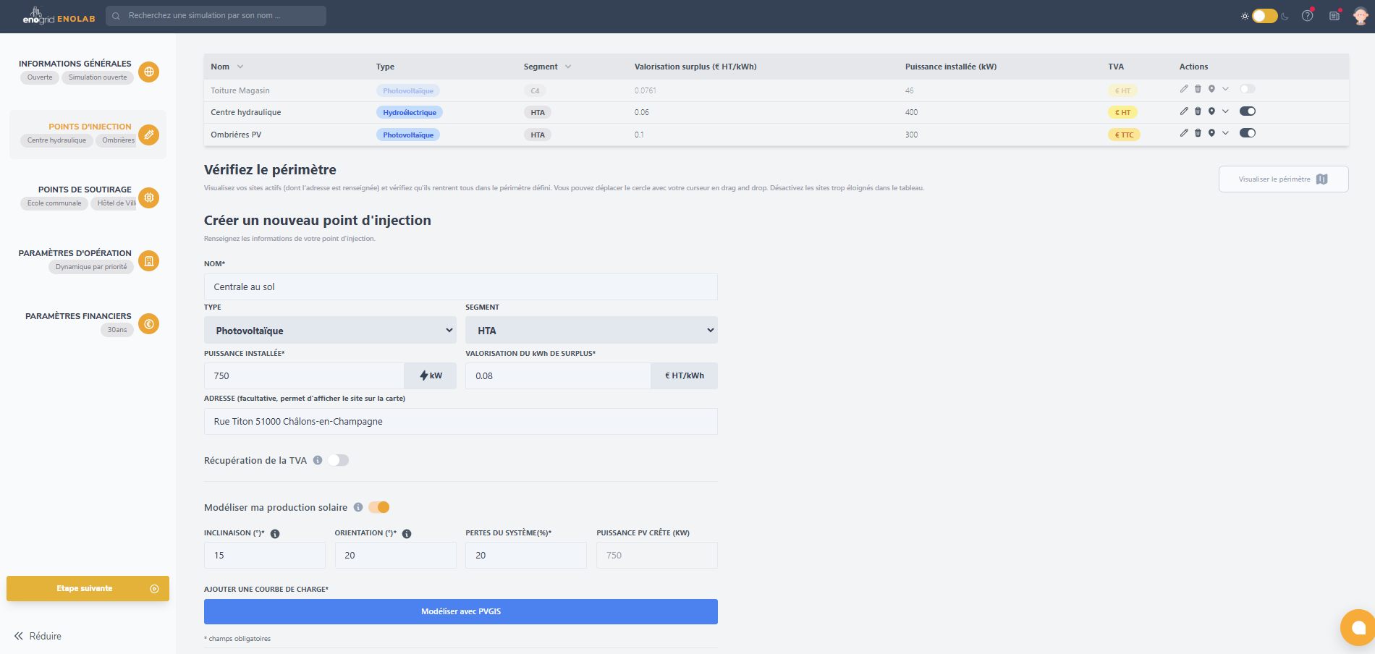Expand the Ombrières PV row chevron
The height and width of the screenshot is (654, 1375).
coord(1225,133)
